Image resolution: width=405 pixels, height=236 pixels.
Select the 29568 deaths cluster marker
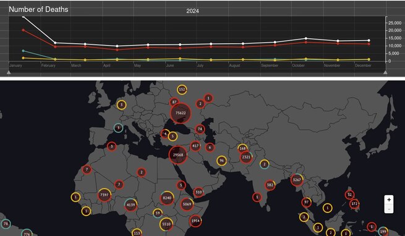click(x=178, y=155)
